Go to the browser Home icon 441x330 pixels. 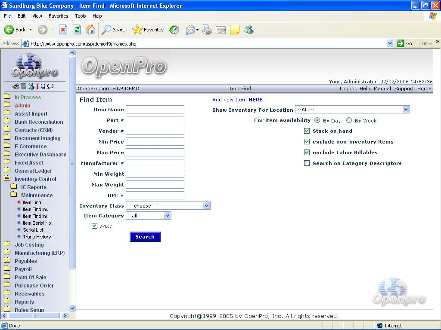click(x=90, y=30)
